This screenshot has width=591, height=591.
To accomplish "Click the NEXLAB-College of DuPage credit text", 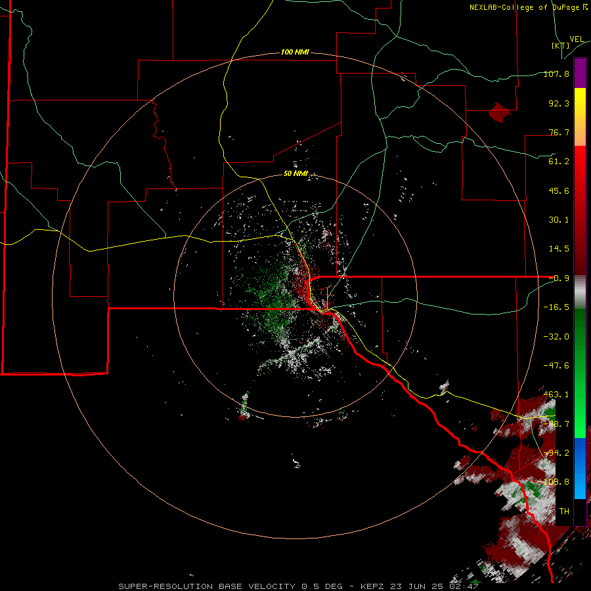I will pos(528,7).
